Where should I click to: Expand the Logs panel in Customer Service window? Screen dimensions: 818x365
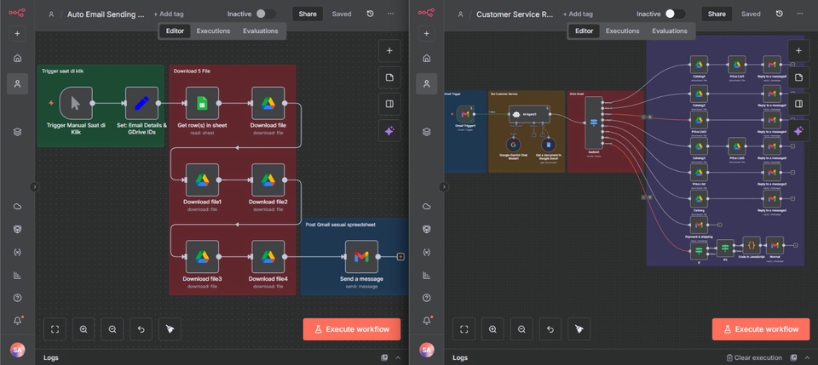pyautogui.click(x=806, y=358)
